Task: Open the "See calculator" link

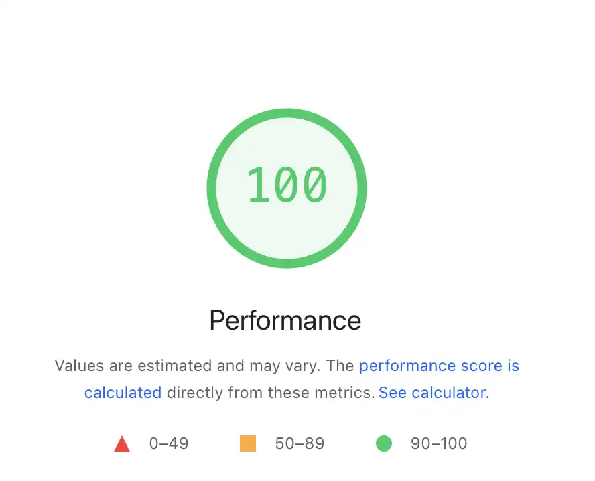Action: (432, 393)
